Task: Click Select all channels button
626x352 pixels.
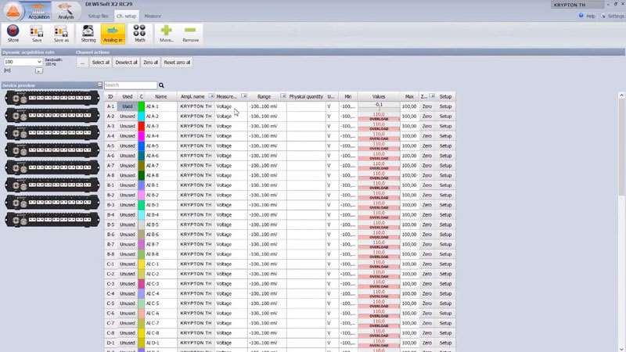Action: pos(100,63)
